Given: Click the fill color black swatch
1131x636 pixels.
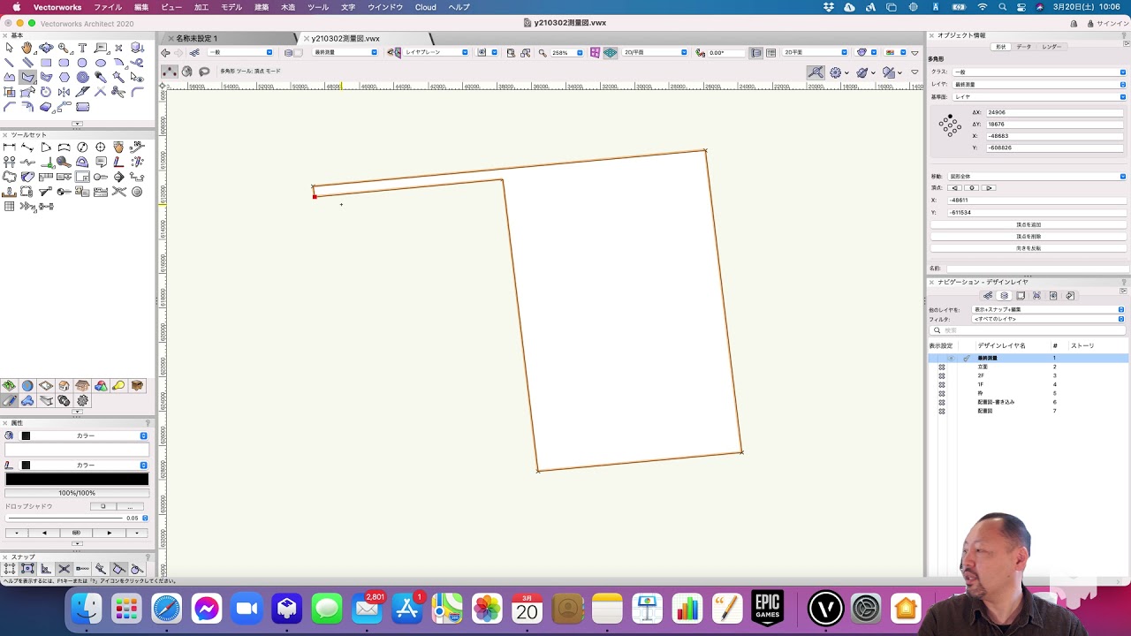Looking at the screenshot, I should [x=26, y=435].
